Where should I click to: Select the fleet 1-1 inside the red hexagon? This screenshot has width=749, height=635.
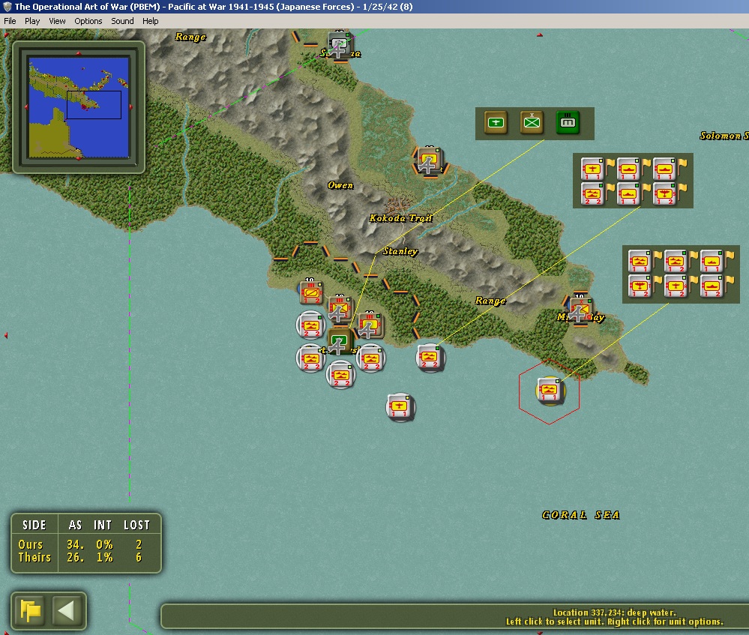(550, 391)
